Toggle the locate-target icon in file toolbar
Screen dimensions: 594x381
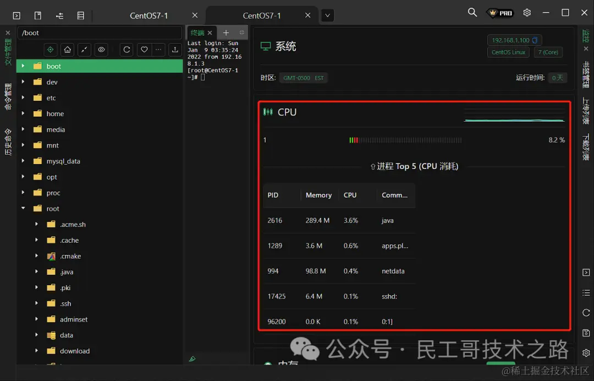tap(50, 50)
